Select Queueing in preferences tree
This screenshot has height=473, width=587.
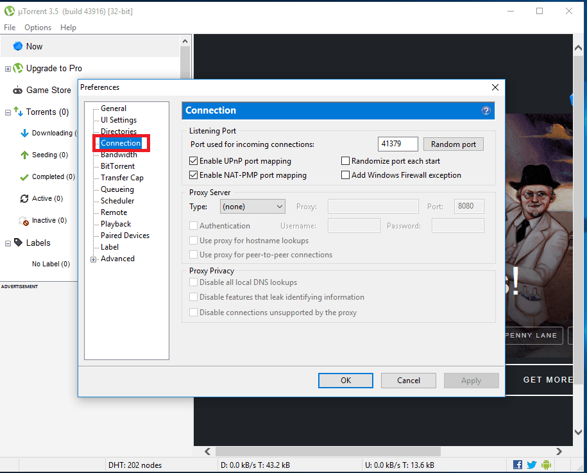[x=117, y=189]
